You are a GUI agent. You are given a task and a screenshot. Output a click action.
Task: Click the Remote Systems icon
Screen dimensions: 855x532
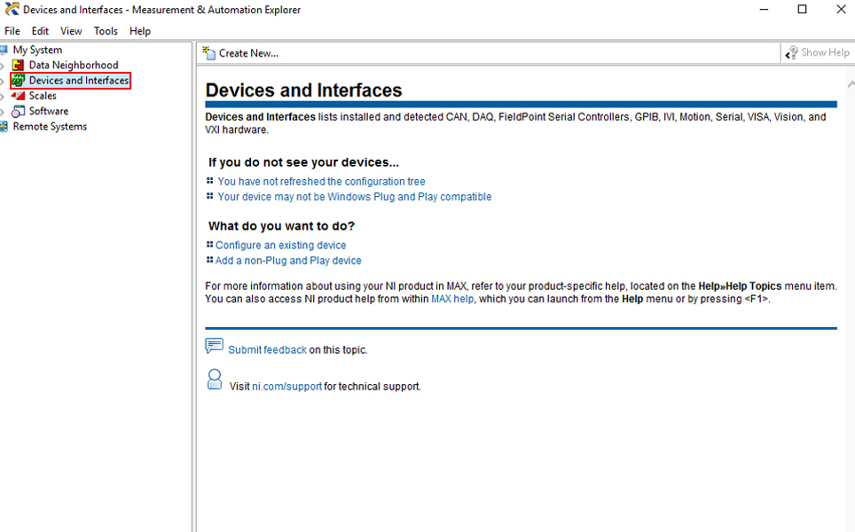4,127
